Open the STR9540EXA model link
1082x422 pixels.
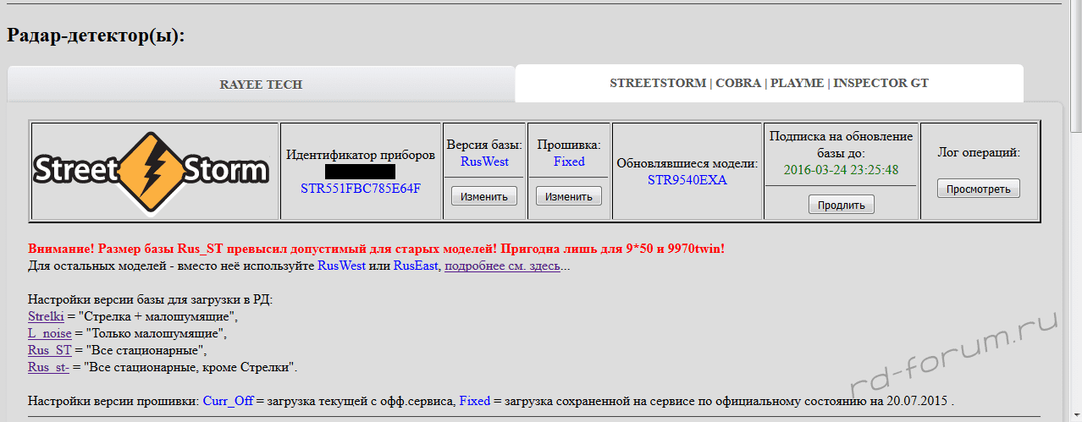coord(687,179)
